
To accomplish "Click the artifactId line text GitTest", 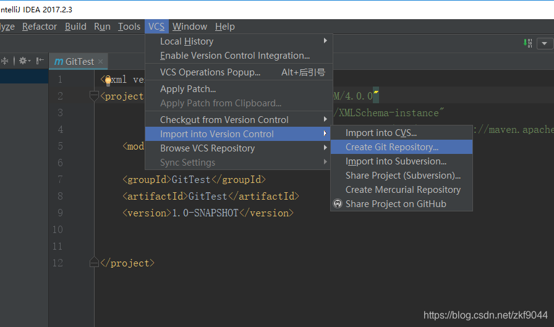I will (x=207, y=196).
